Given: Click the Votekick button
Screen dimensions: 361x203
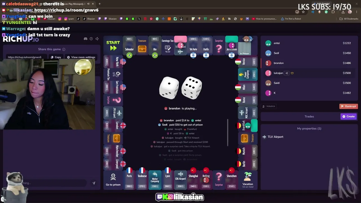Looking at the screenshot, I should [x=269, y=106].
